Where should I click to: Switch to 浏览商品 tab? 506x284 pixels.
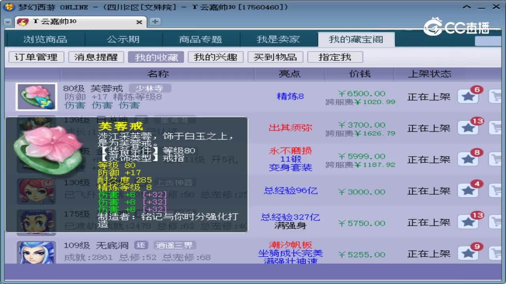[45, 39]
